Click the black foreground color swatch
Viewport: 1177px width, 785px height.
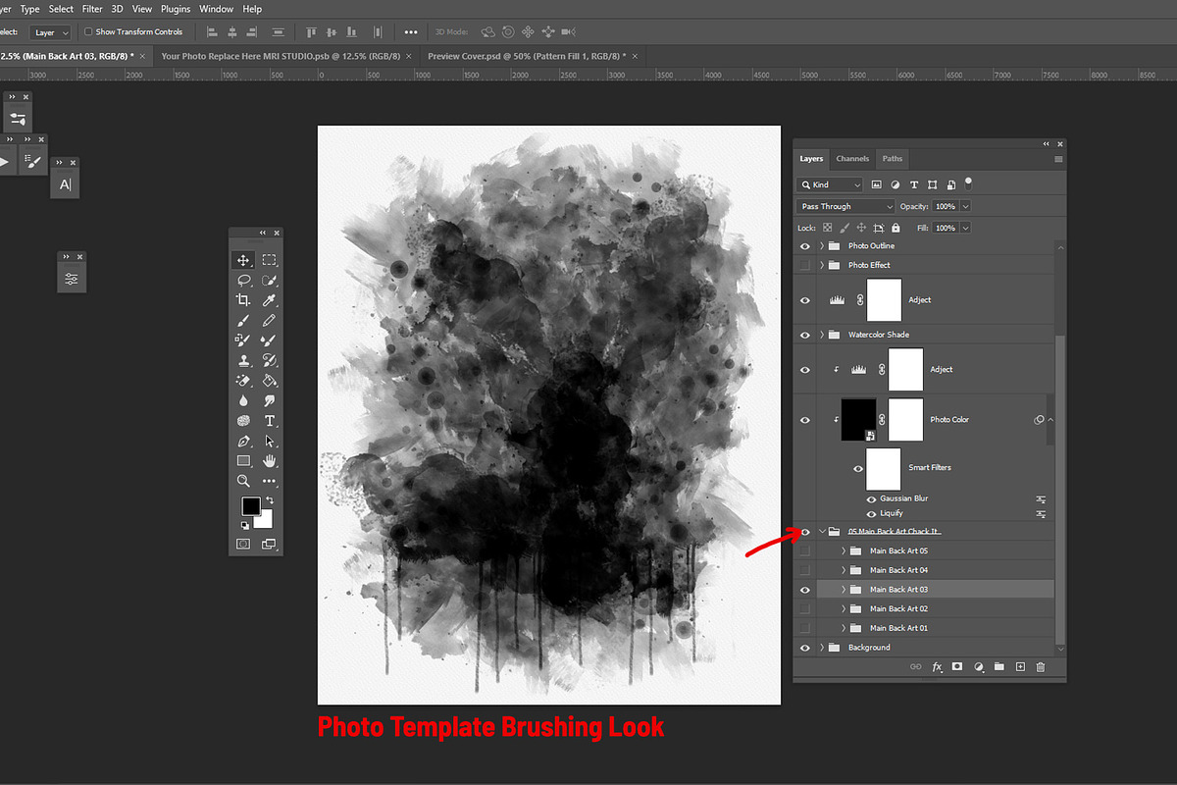click(251, 505)
